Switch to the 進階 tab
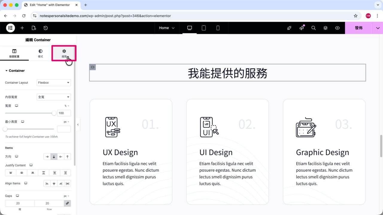This screenshot has height=215, width=383. pos(64,53)
